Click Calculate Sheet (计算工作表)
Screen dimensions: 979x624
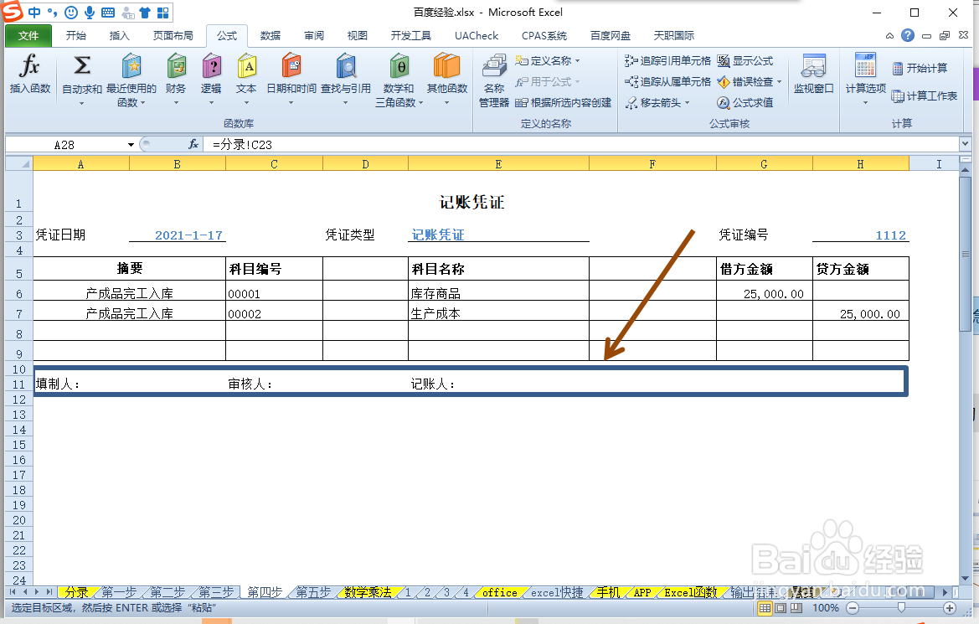click(924, 95)
